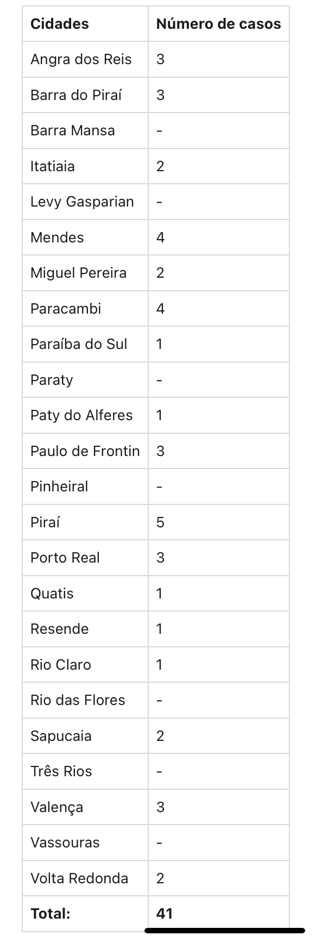Click the total value 41

[218, 914]
